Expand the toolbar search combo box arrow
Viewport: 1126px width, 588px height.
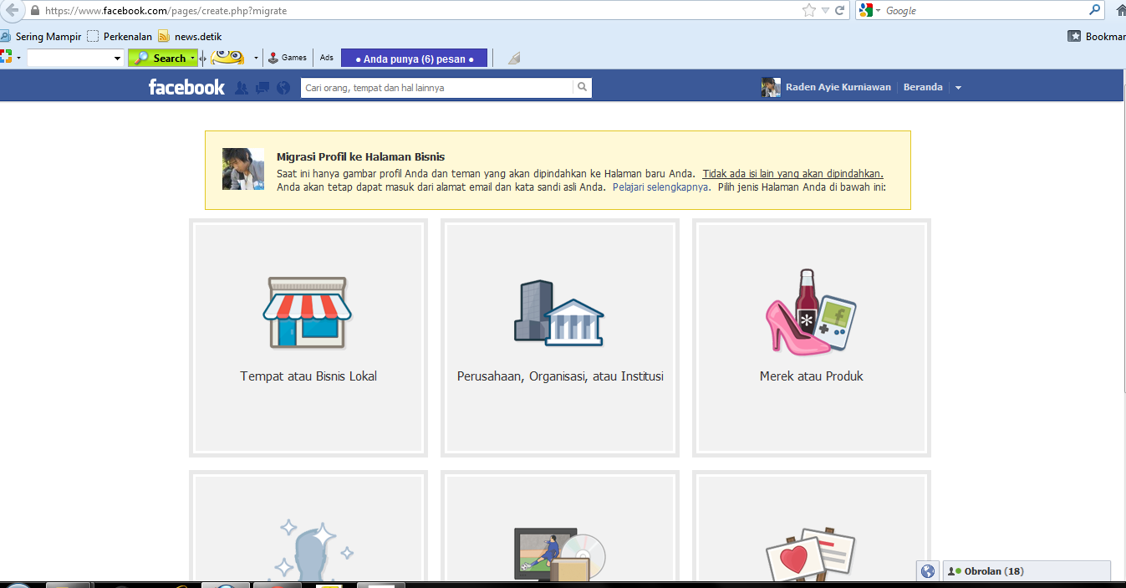(117, 58)
